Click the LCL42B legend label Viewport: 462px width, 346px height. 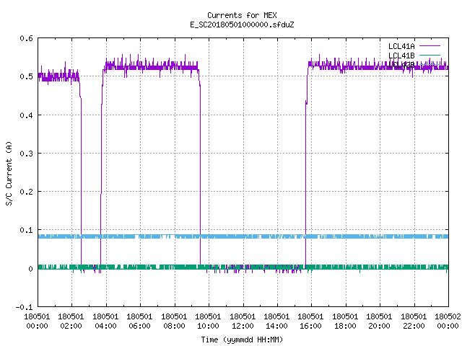click(401, 65)
